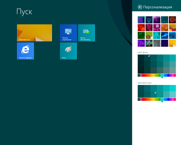181x145 pixels.
Task: Choose the darkest top-left swatch in Цвет фона
Action: point(141,58)
